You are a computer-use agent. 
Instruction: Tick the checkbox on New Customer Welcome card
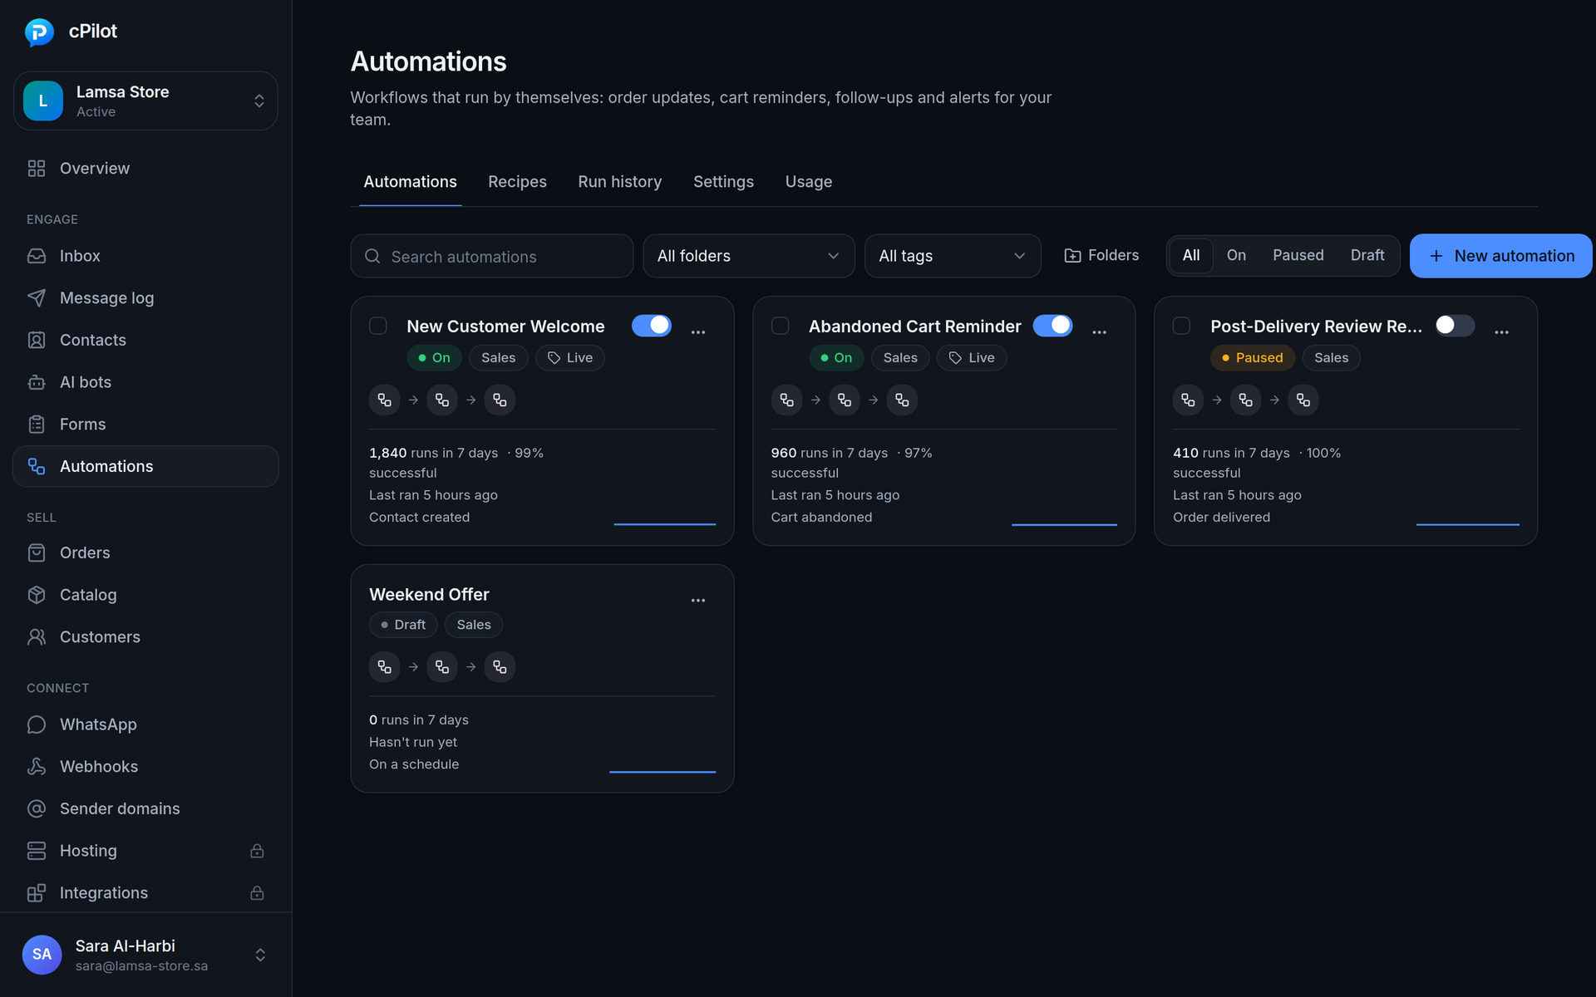(378, 326)
